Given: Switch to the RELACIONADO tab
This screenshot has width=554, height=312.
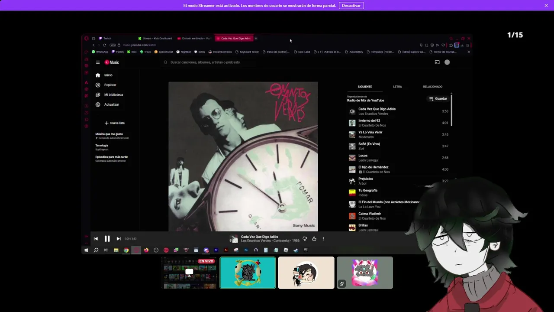Looking at the screenshot, I should click(432, 87).
